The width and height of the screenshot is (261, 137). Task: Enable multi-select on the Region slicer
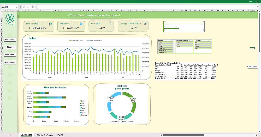point(171,40)
